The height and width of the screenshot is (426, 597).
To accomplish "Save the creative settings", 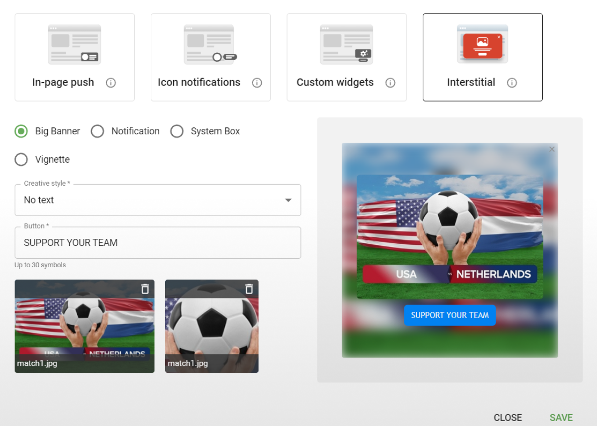I will 561,418.
